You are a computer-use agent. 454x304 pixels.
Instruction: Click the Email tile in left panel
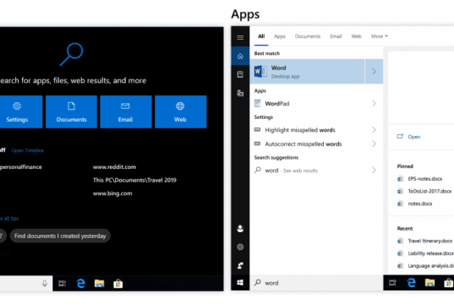(126, 111)
